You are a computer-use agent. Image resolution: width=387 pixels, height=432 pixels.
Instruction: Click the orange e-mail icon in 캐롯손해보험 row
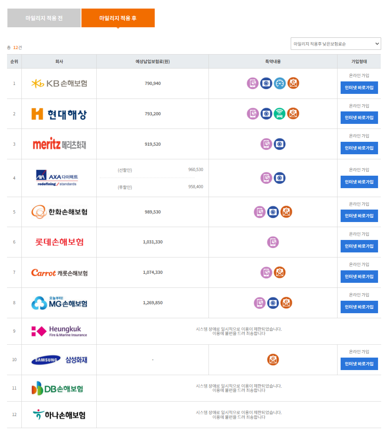(x=279, y=272)
